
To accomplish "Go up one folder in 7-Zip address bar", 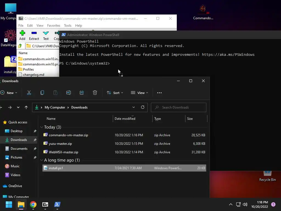I will pos(20,46).
